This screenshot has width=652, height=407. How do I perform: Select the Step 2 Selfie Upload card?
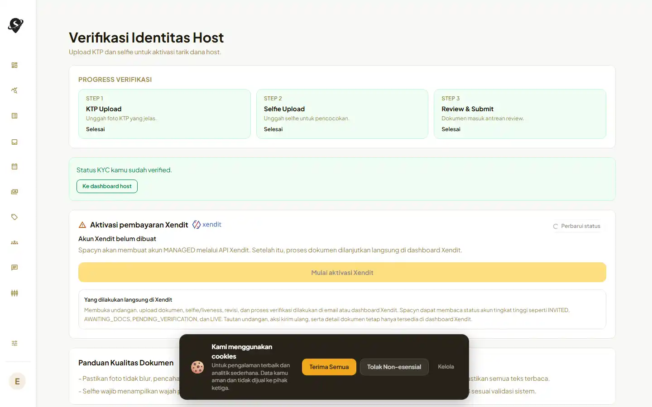tap(342, 114)
